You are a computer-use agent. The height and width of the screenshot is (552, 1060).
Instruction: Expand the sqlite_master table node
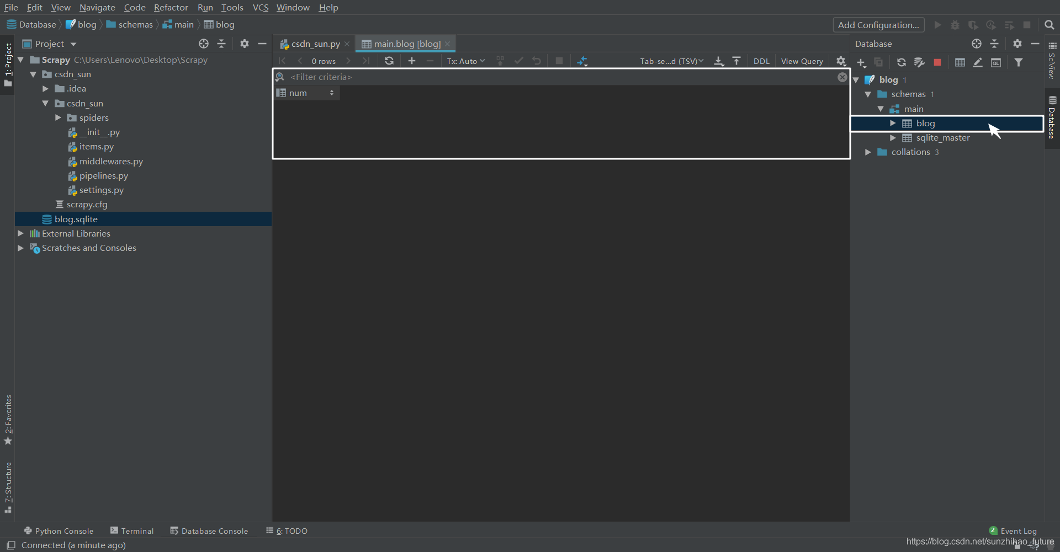coord(893,138)
